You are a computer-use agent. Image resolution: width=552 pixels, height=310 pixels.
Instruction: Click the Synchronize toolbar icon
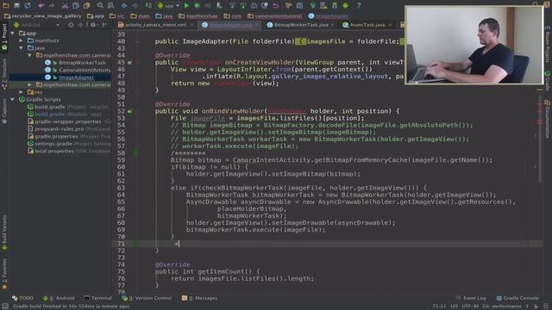28,5
